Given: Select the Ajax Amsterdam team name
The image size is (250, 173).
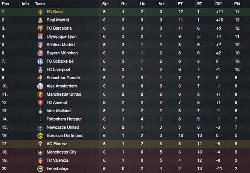Looking at the screenshot, I should [x=62, y=86].
